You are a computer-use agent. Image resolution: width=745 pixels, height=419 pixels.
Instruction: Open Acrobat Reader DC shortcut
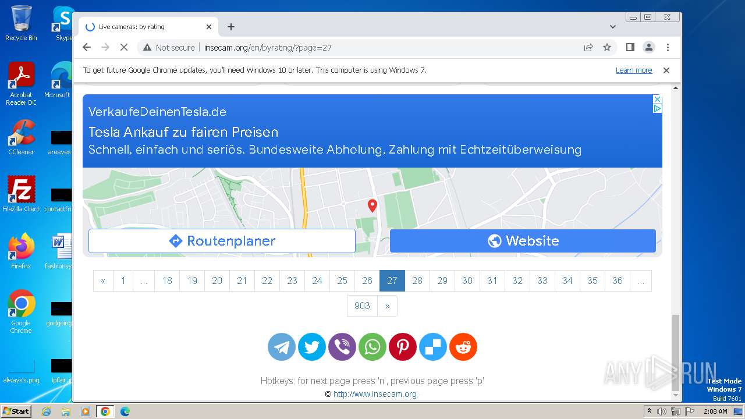pos(21,84)
